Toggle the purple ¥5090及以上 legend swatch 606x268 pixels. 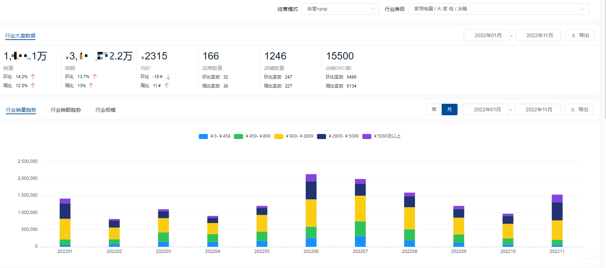[x=367, y=137]
